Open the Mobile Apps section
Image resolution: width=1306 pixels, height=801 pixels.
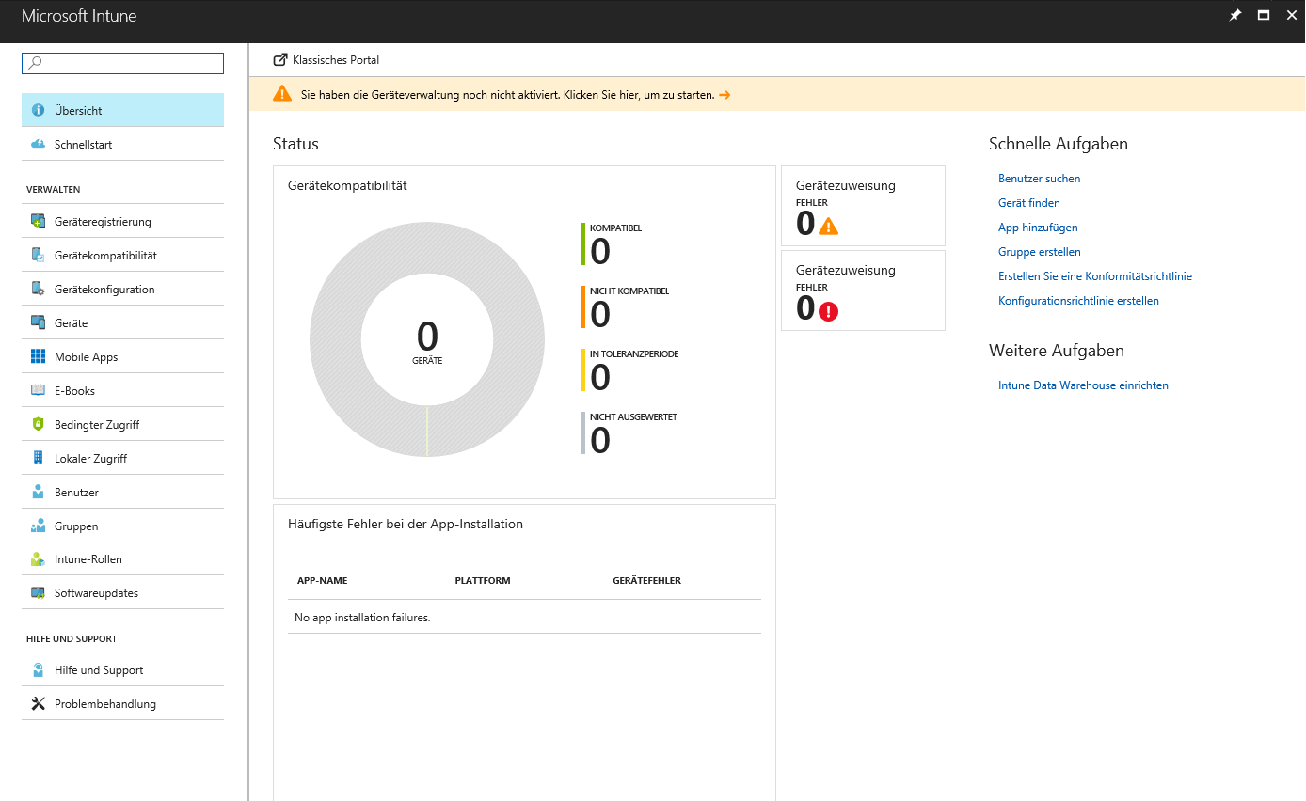[87, 356]
